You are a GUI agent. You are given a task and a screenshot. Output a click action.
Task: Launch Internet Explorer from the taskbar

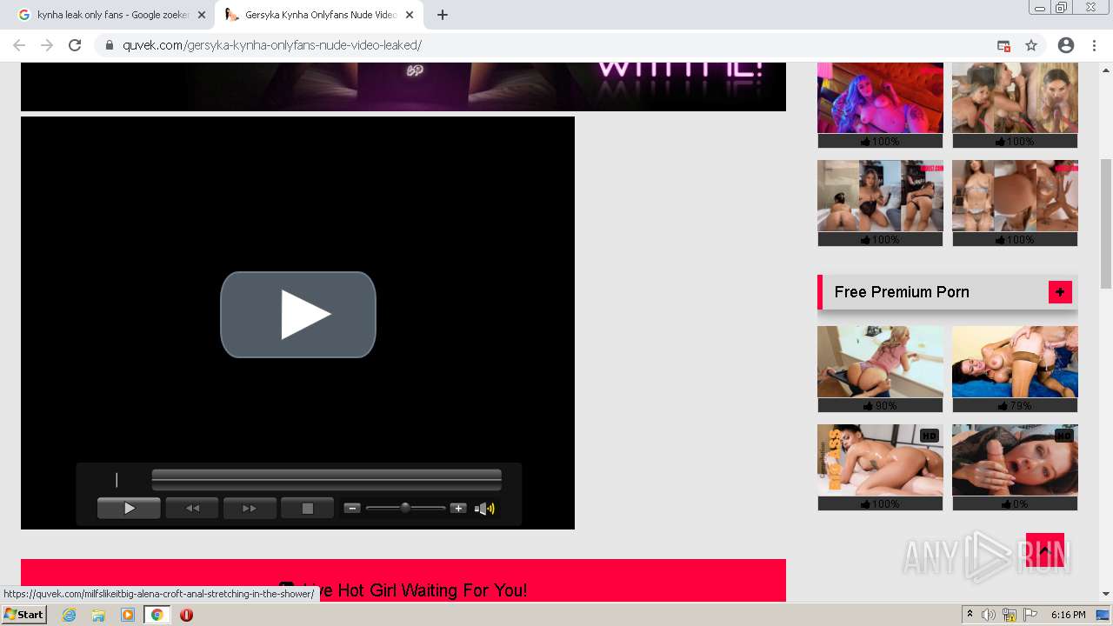[70, 615]
